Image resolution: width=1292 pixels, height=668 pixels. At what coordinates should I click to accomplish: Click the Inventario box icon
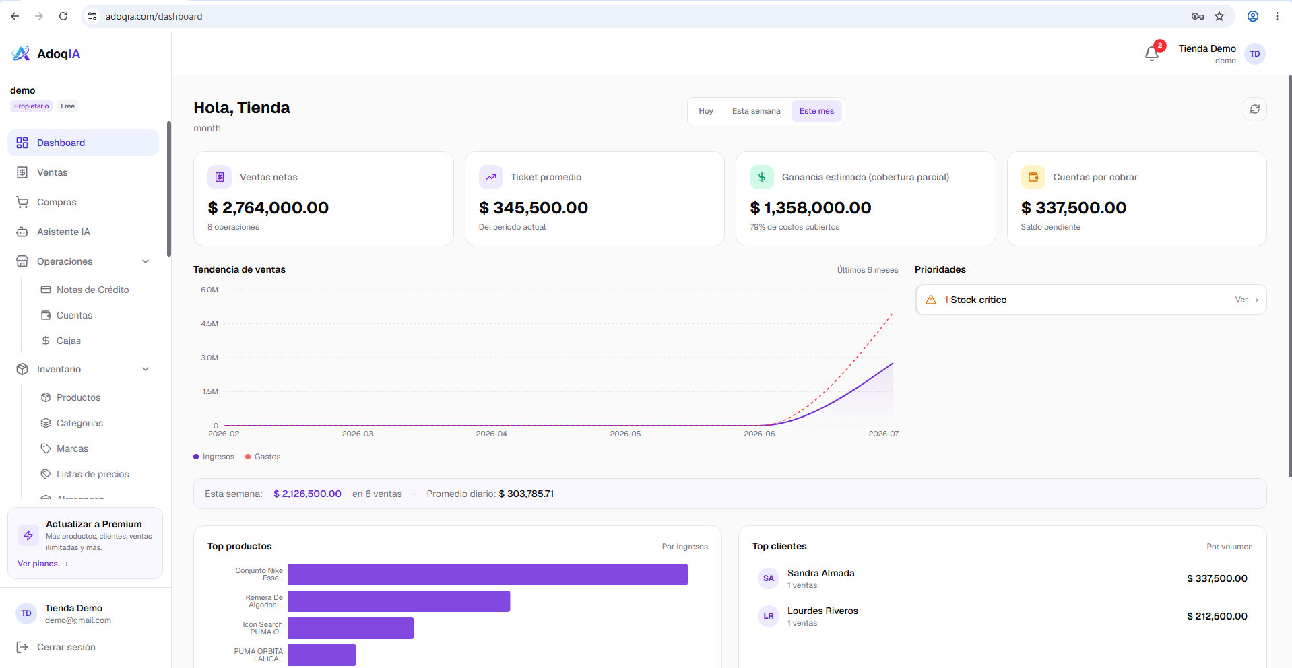(22, 369)
